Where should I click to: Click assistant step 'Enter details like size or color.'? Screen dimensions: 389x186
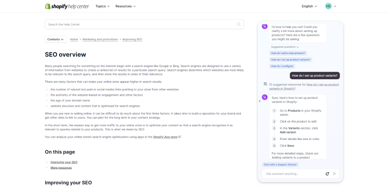[x=300, y=139]
